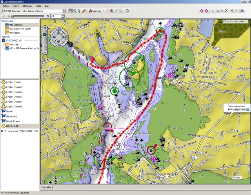
Task: Select the English Channel1 waypoint
Action: click(x=14, y=87)
